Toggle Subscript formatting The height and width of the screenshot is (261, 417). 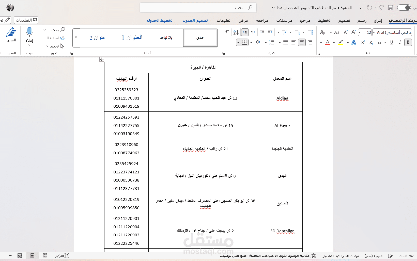coord(371,42)
